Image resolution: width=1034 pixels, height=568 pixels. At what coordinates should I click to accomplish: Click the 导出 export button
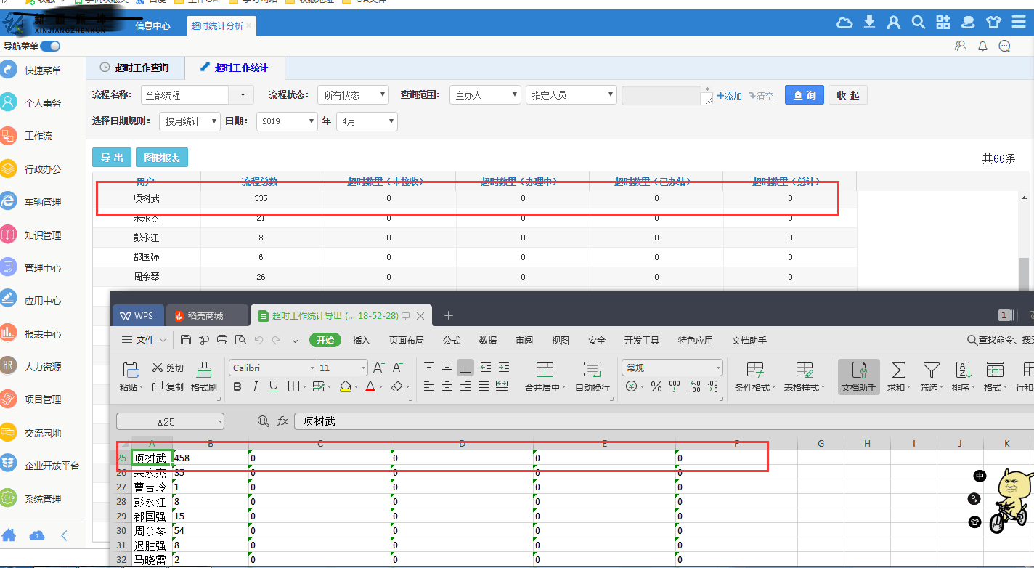tap(112, 158)
